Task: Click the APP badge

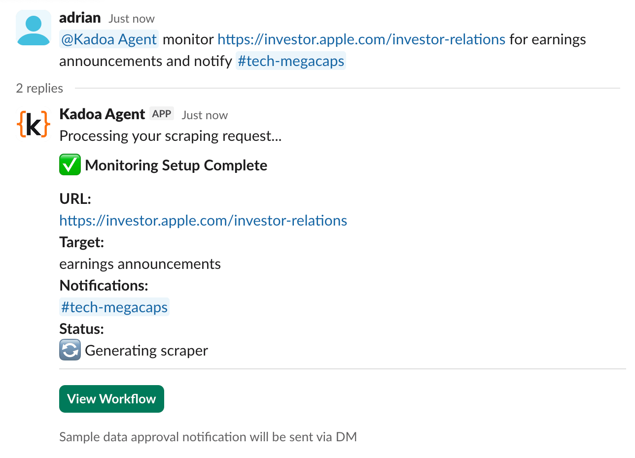Action: point(162,114)
